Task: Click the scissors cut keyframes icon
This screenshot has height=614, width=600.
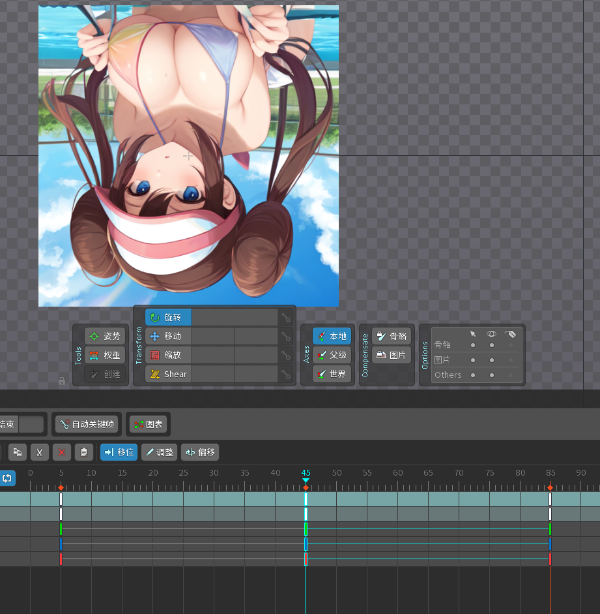Action: click(40, 452)
